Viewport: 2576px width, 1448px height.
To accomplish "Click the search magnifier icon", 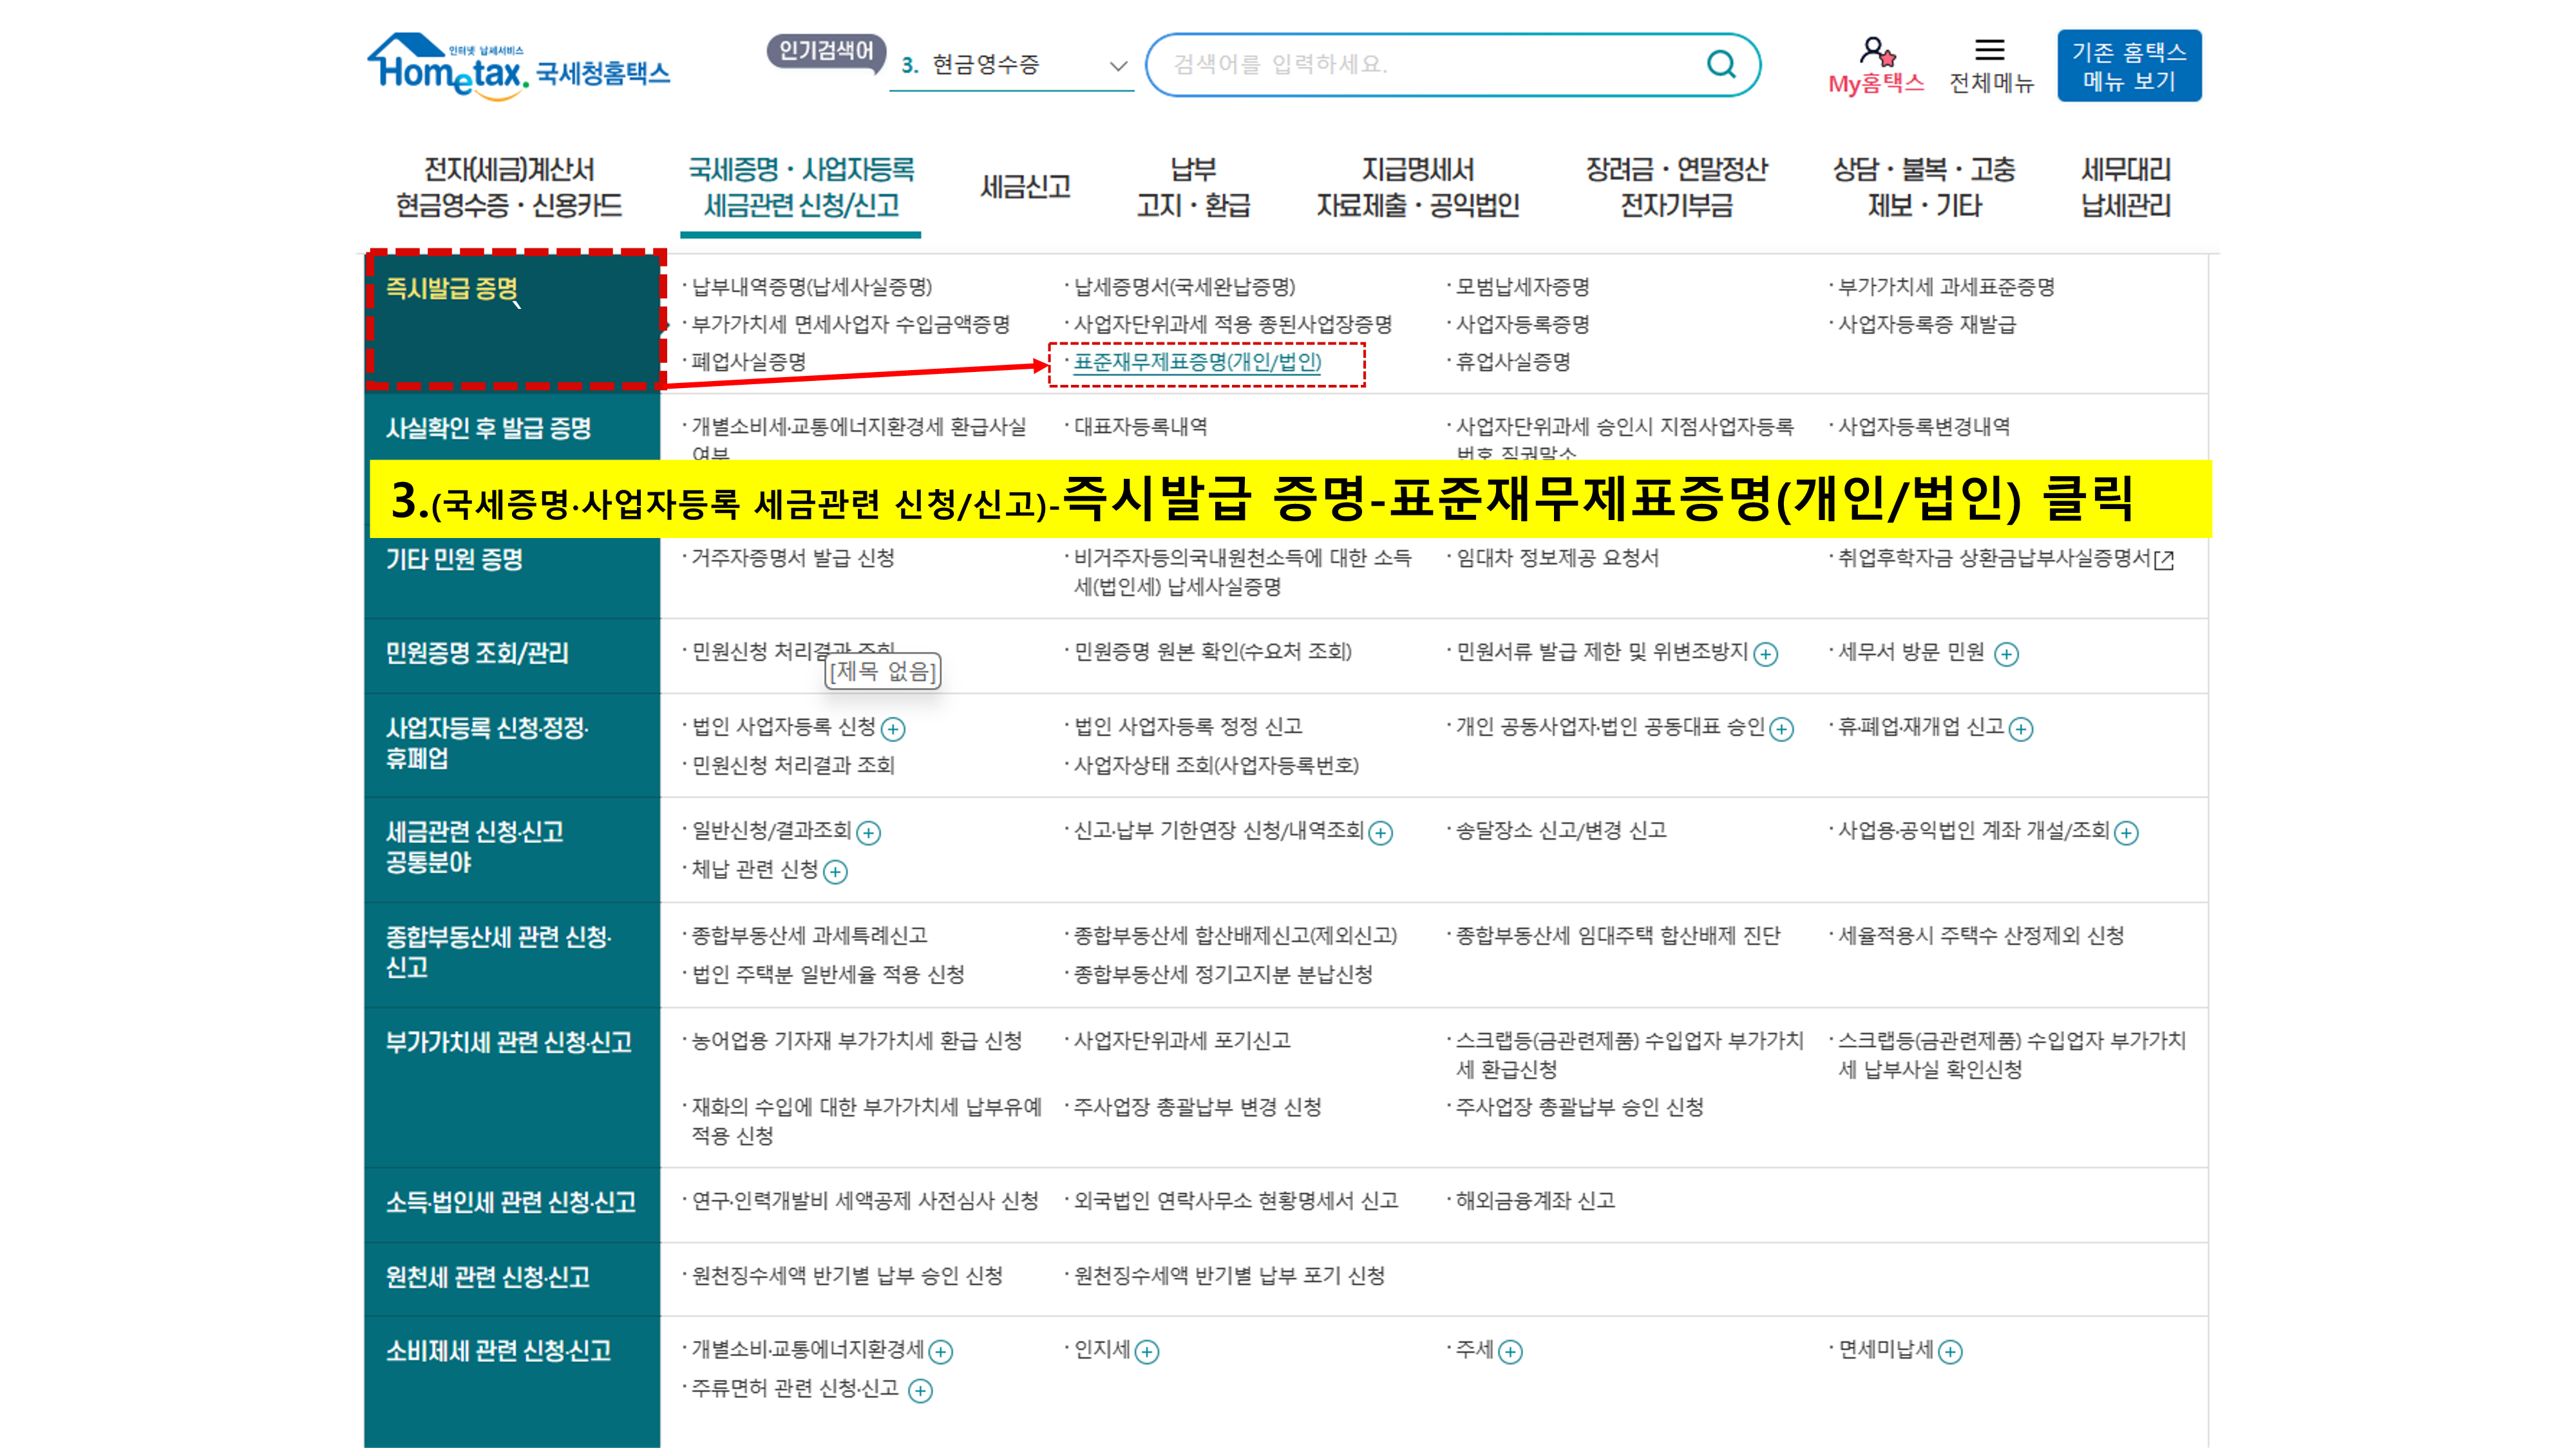I will pos(1720,65).
